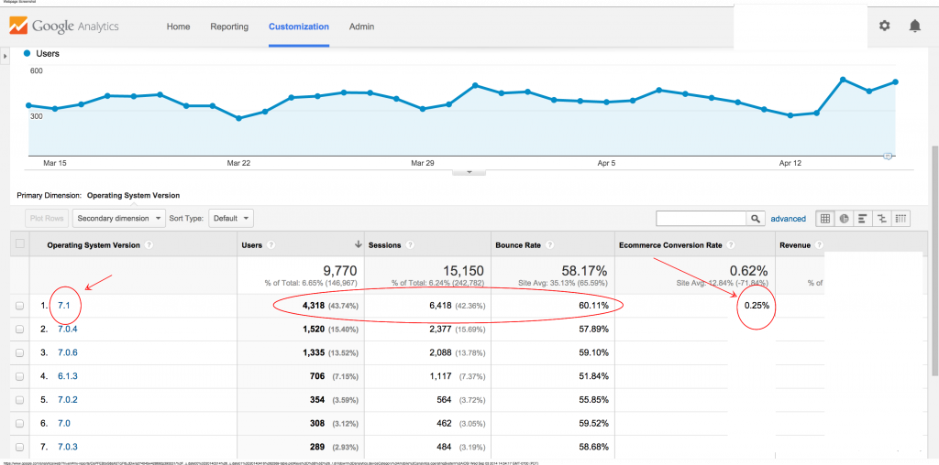Check the box for row 7.1
Viewport: 939px width, 465px height.
coord(20,306)
